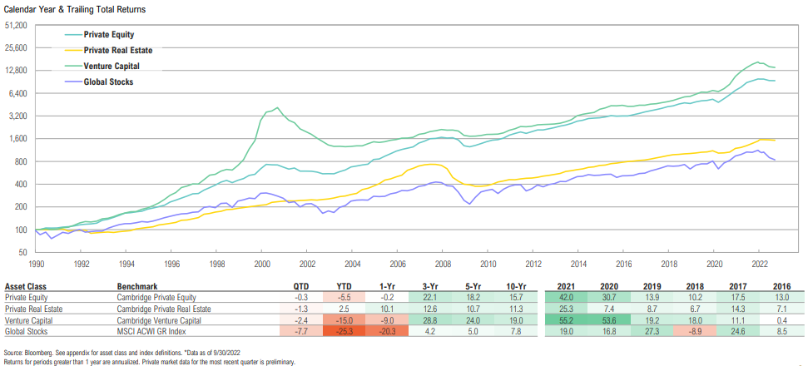Image resolution: width=808 pixels, height=366 pixels.
Task: Click the 2021 column header
Action: tap(567, 284)
